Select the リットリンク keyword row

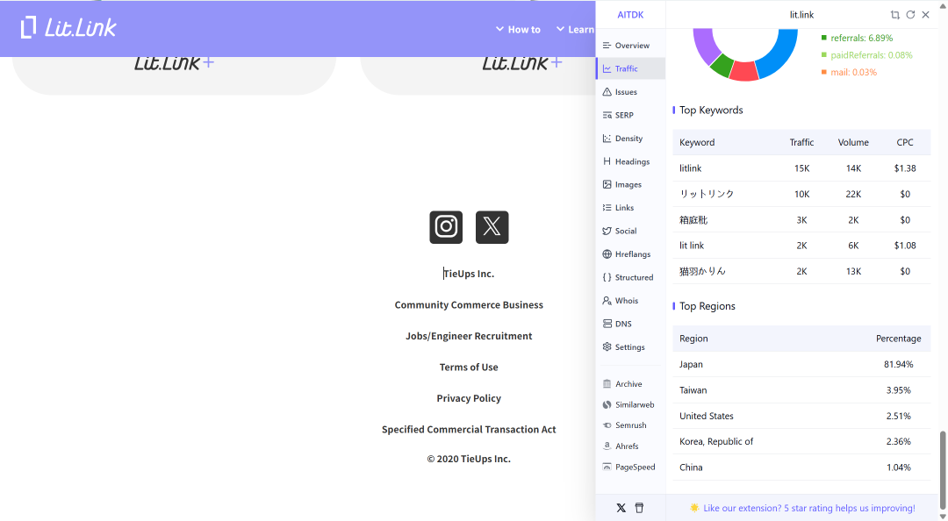801,194
